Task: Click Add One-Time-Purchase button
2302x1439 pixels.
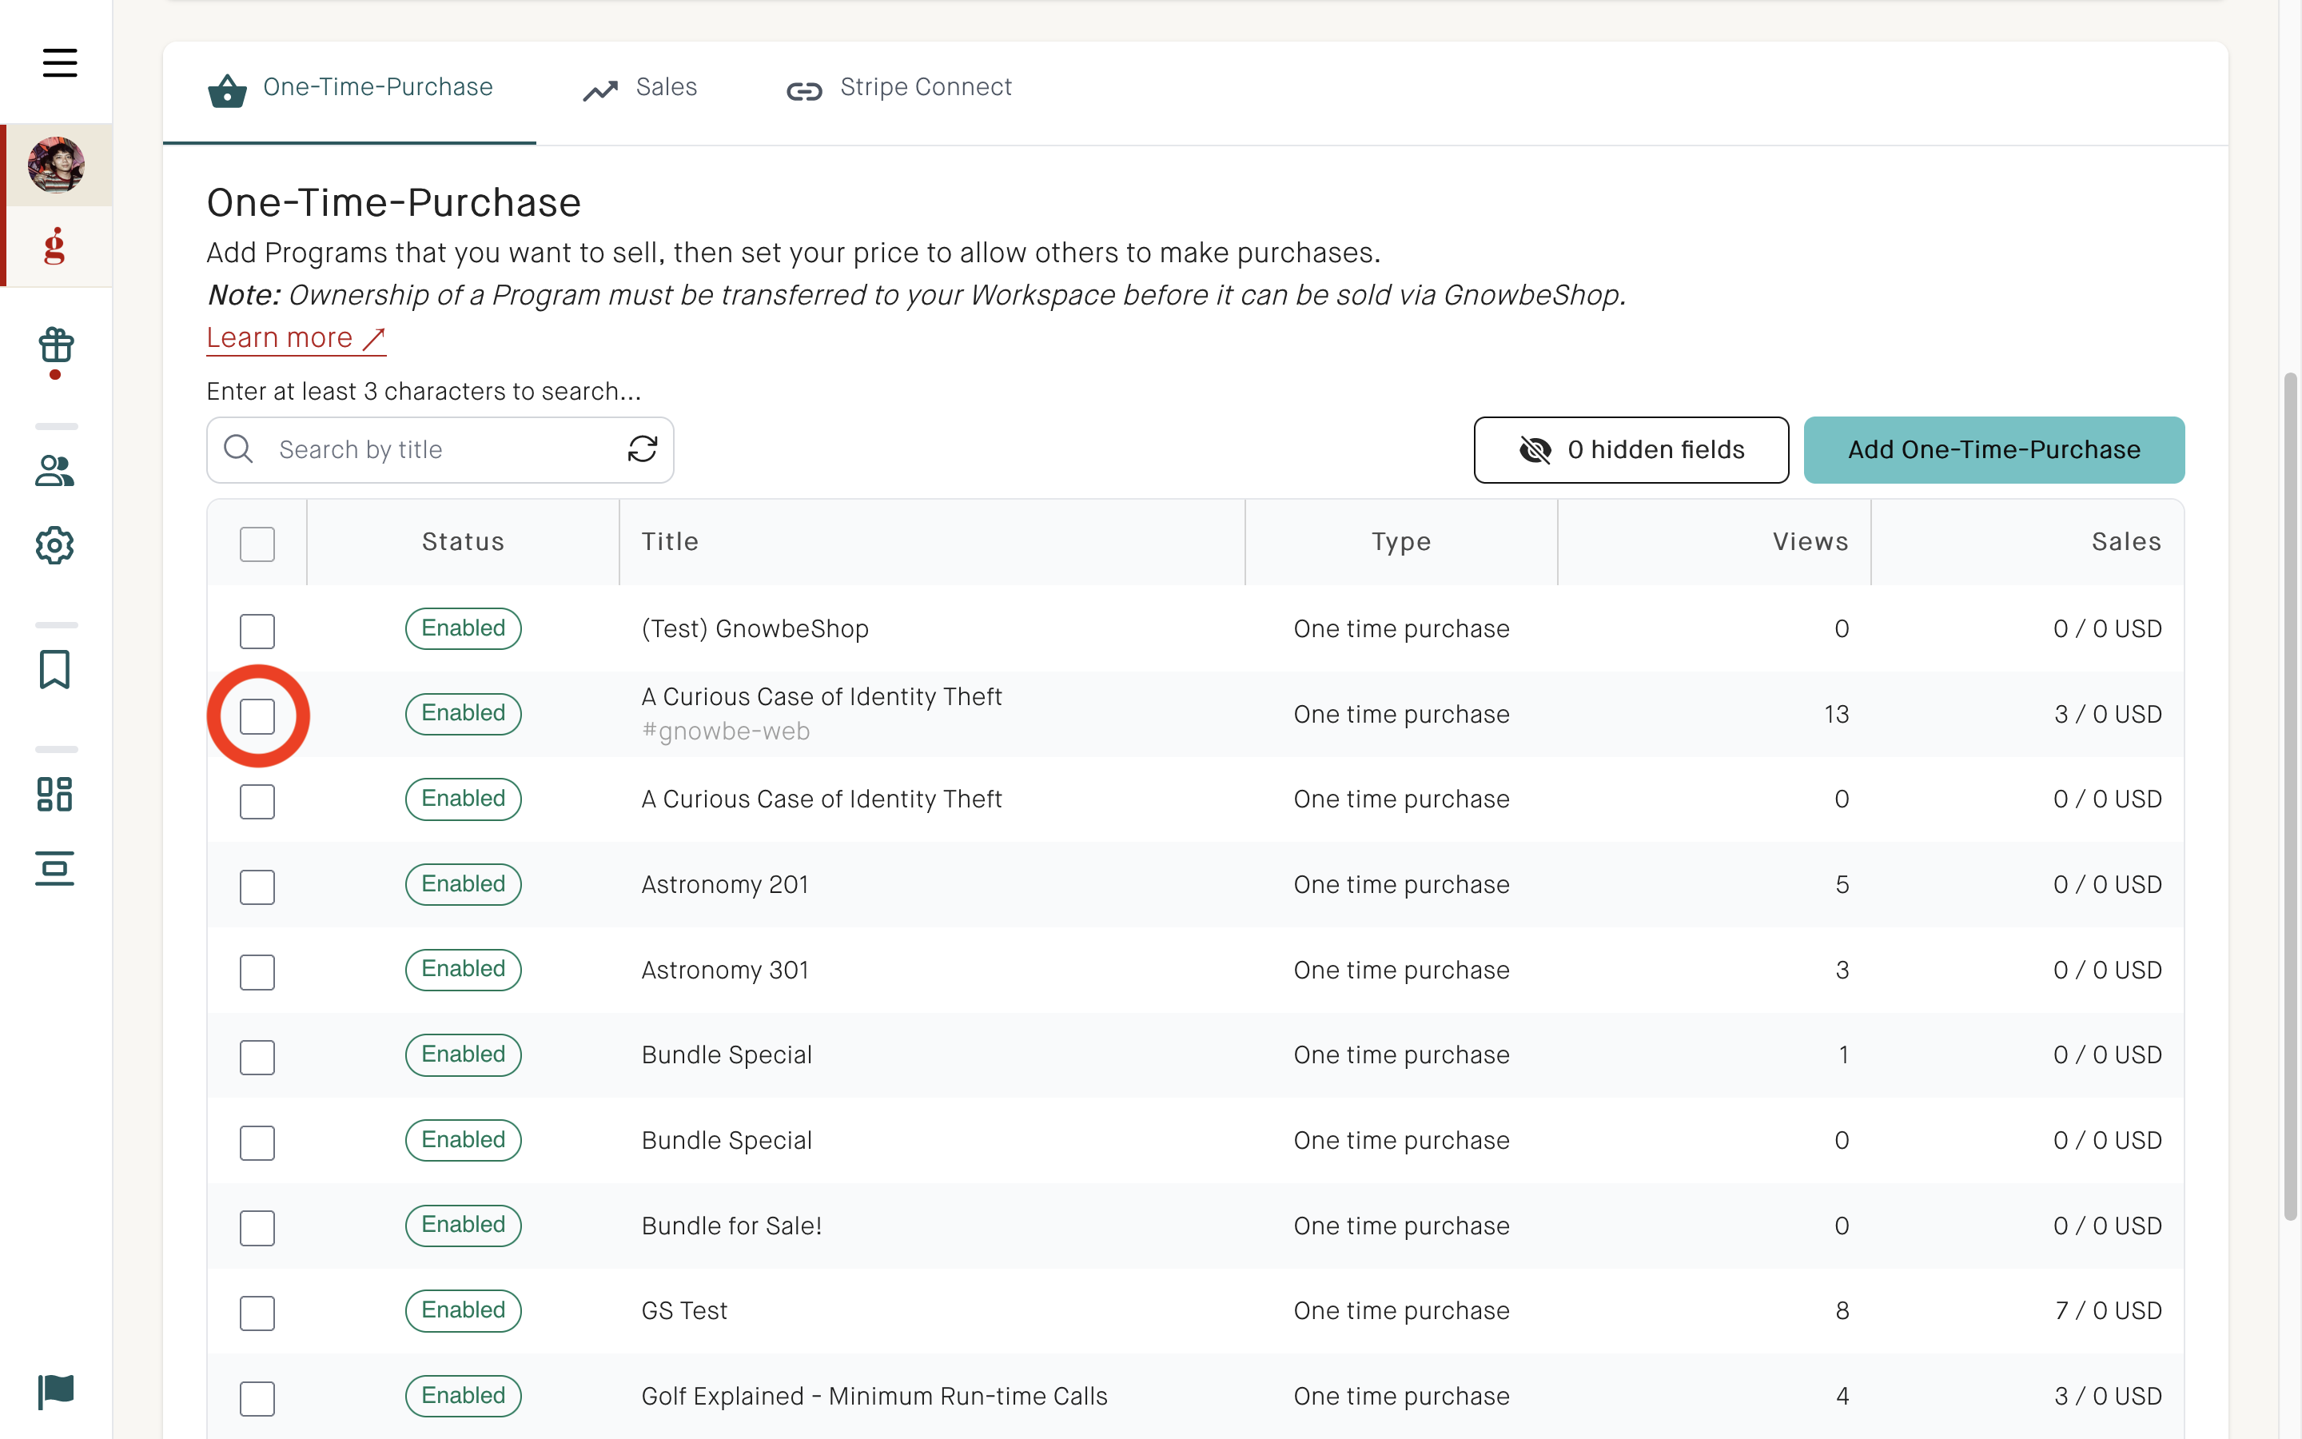Action: [1993, 450]
